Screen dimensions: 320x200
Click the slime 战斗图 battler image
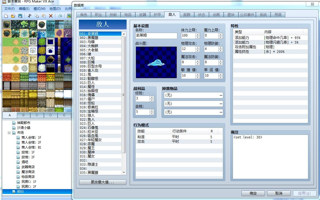pos(156,62)
